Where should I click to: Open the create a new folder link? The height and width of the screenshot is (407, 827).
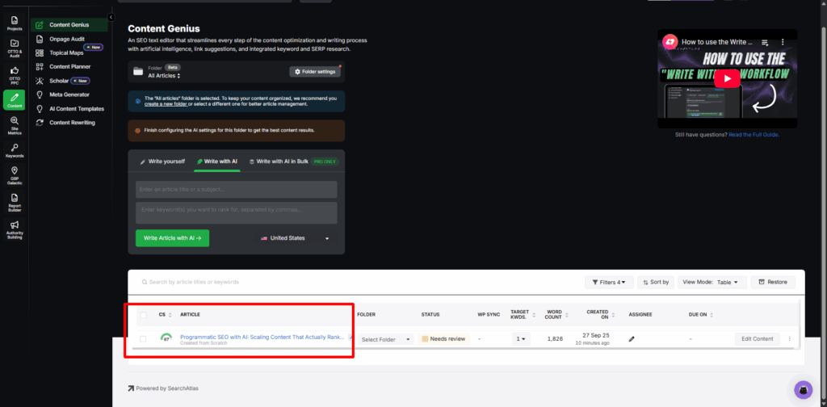pyautogui.click(x=166, y=104)
